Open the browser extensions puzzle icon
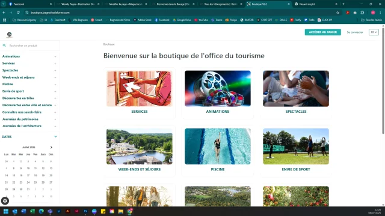 click(362, 13)
